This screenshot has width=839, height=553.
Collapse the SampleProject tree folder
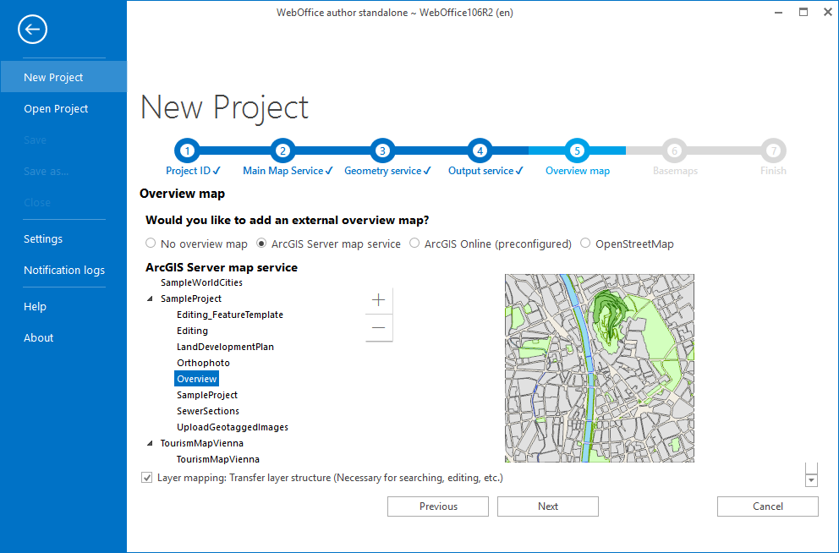(x=151, y=298)
